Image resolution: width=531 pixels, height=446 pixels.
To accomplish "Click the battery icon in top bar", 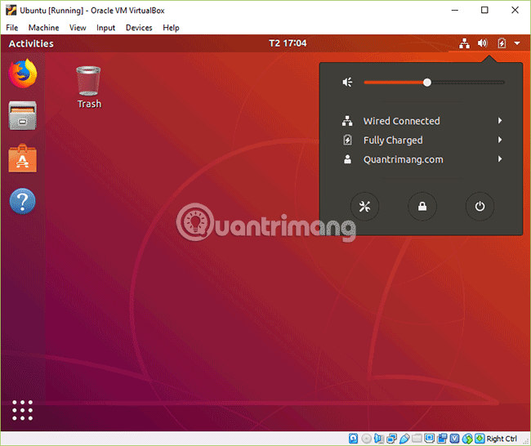I will pos(502,43).
